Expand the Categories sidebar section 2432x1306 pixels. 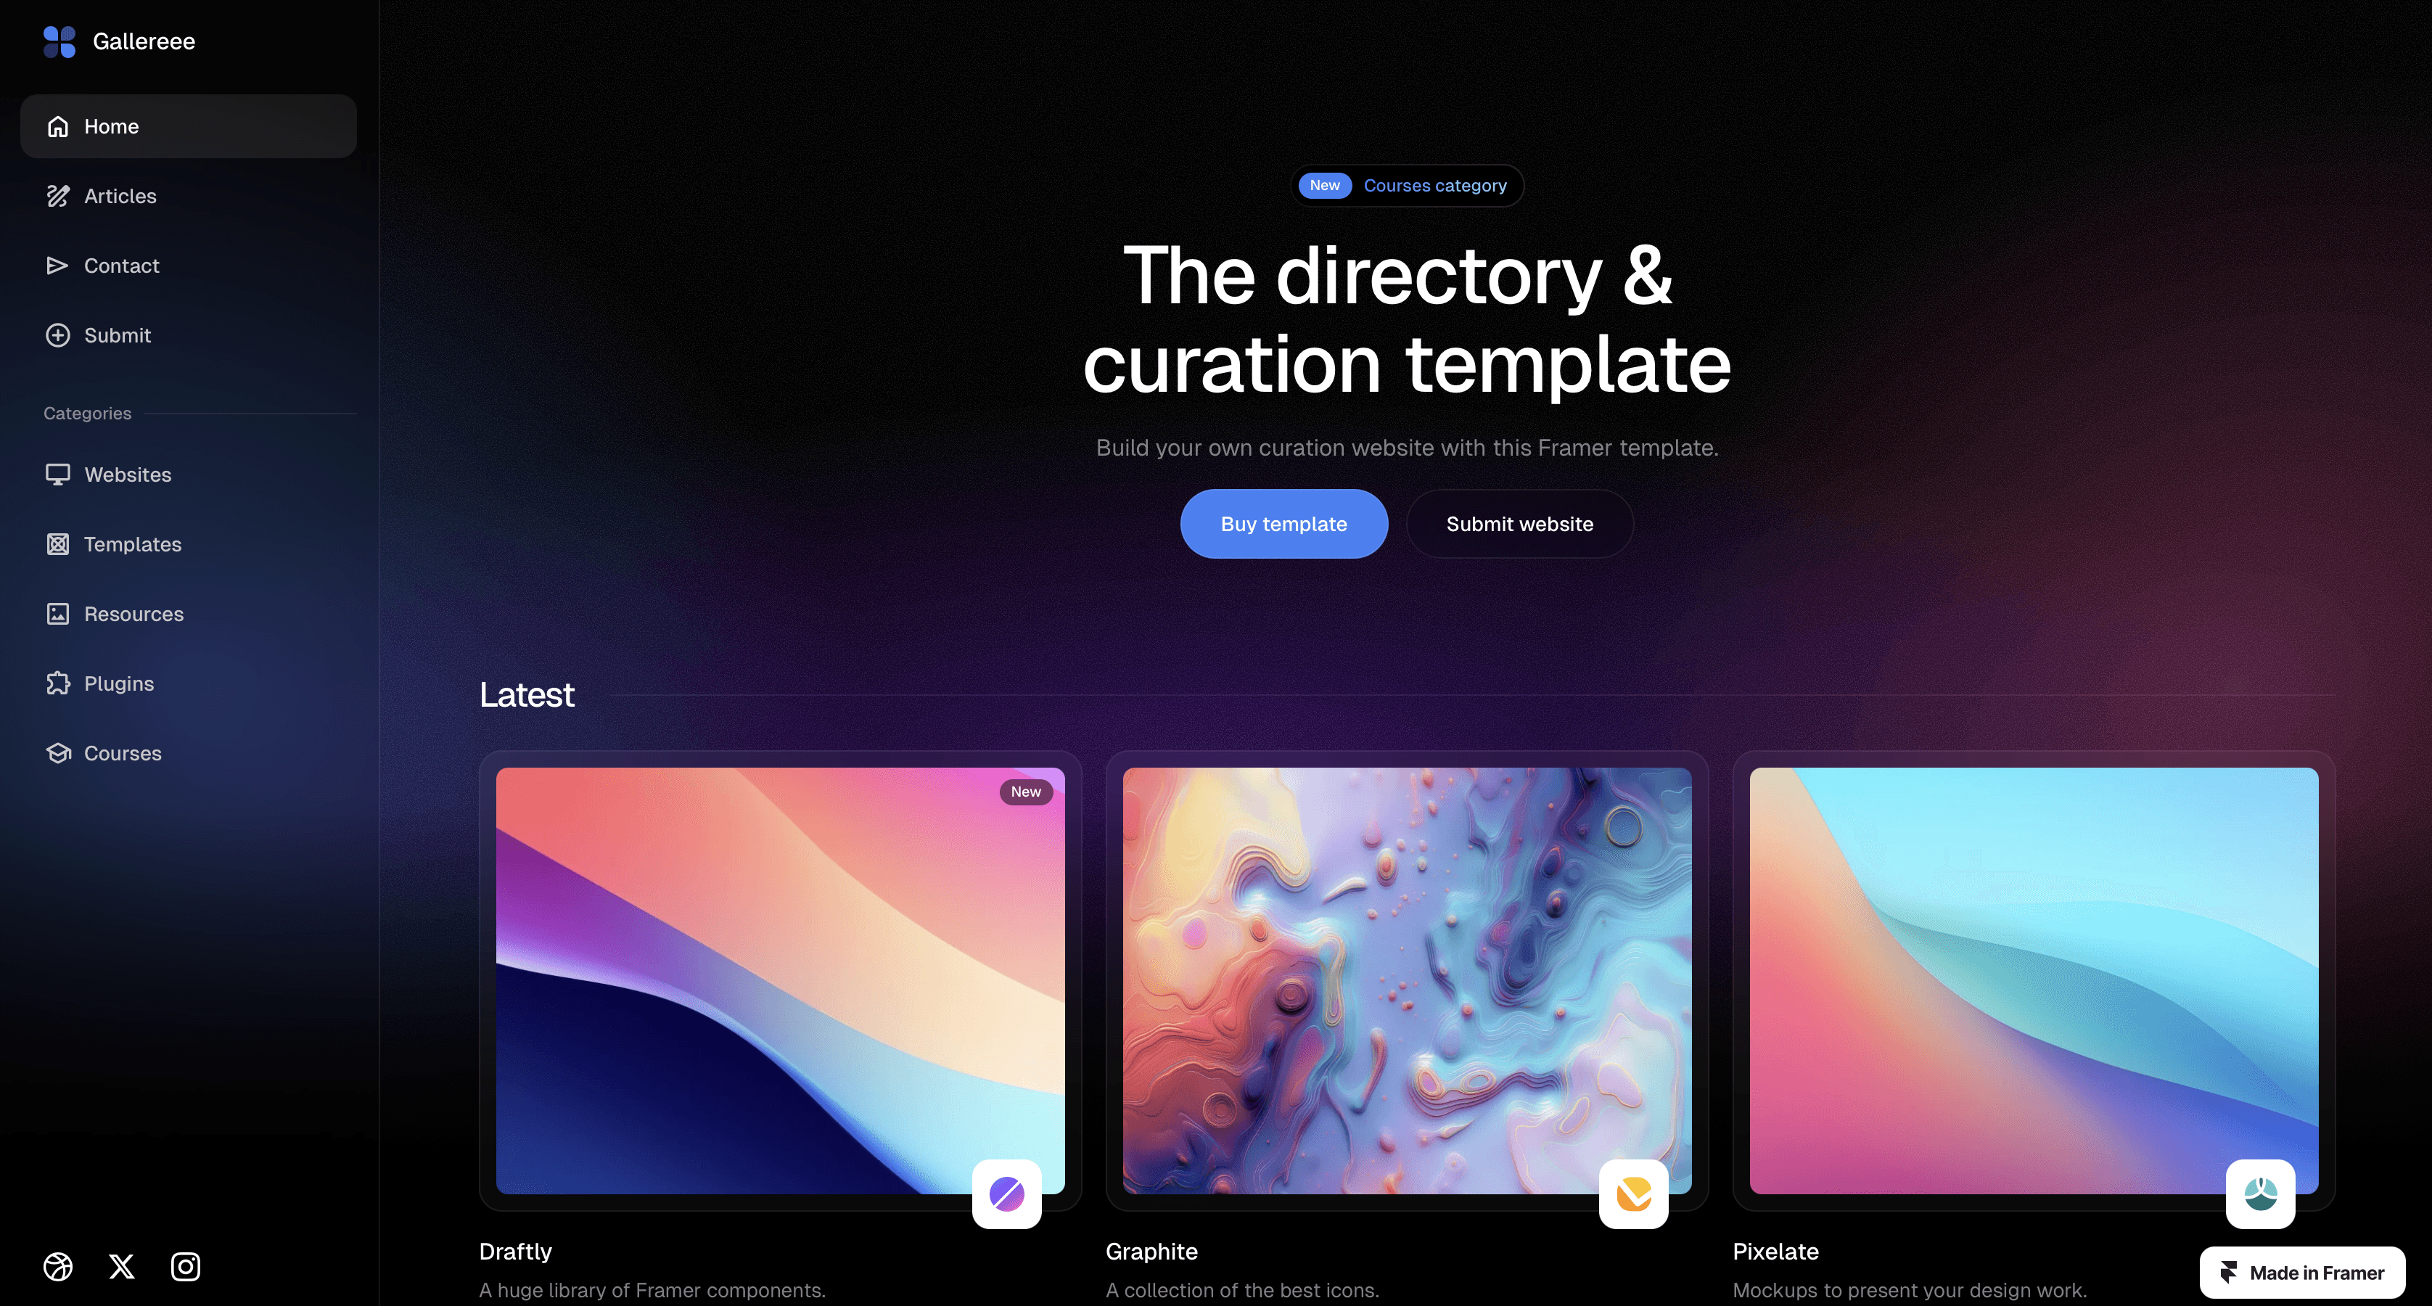coord(87,411)
